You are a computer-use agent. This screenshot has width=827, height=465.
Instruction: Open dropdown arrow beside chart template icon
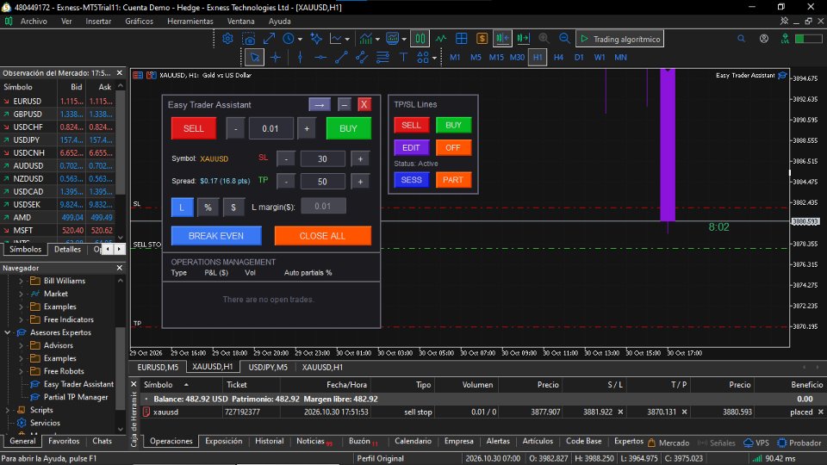(x=404, y=39)
